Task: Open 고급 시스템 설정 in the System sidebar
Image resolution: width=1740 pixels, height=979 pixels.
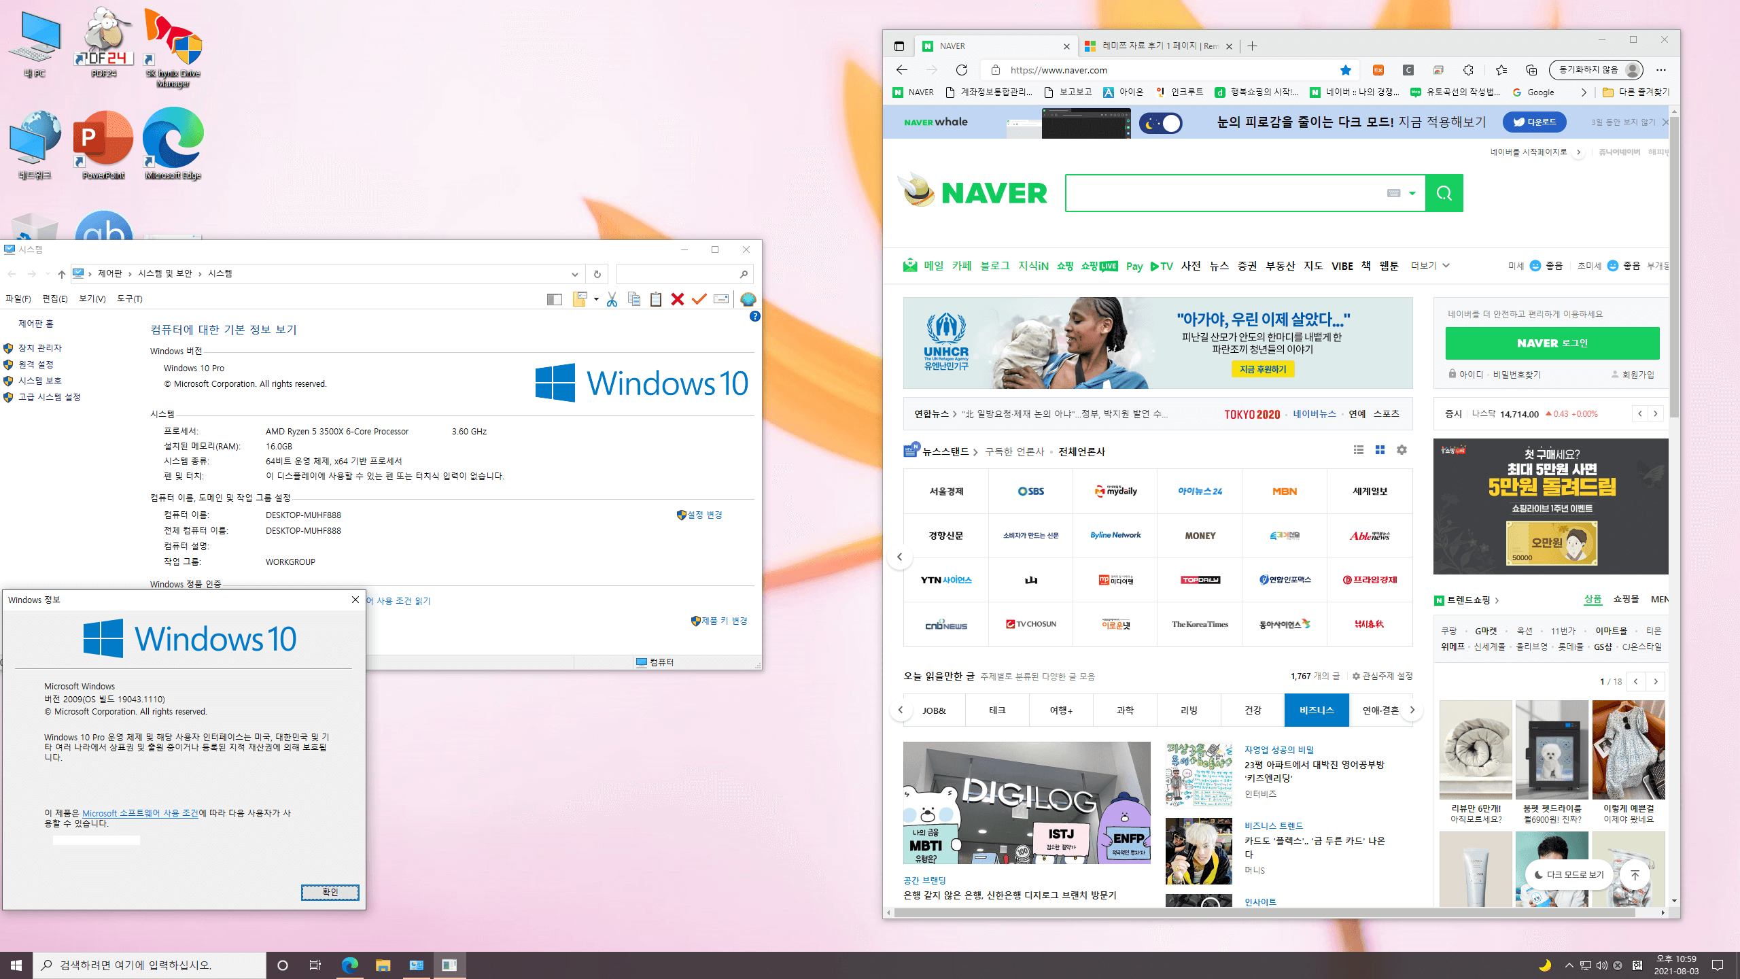Action: click(49, 397)
